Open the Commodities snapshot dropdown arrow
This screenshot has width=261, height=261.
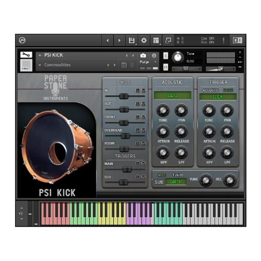pos(40,65)
